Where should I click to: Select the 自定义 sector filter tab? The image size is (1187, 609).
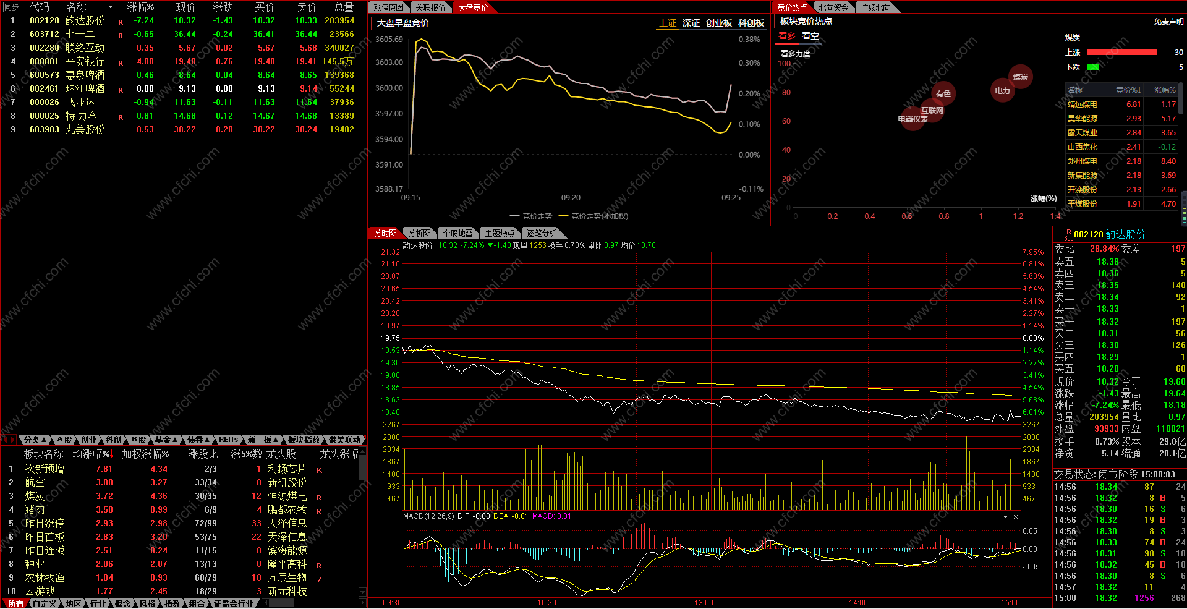(45, 603)
